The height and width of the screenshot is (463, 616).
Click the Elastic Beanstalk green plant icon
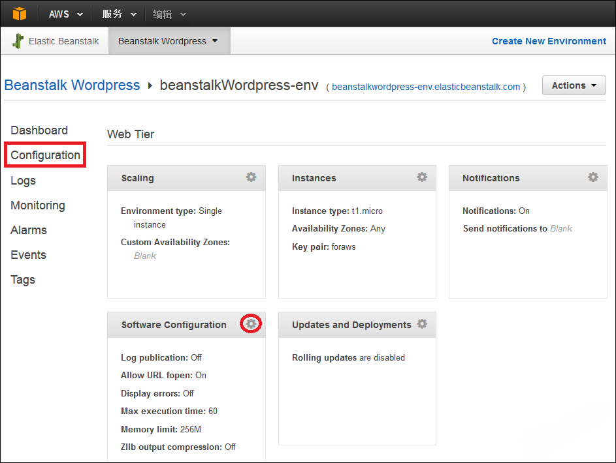[x=18, y=41]
